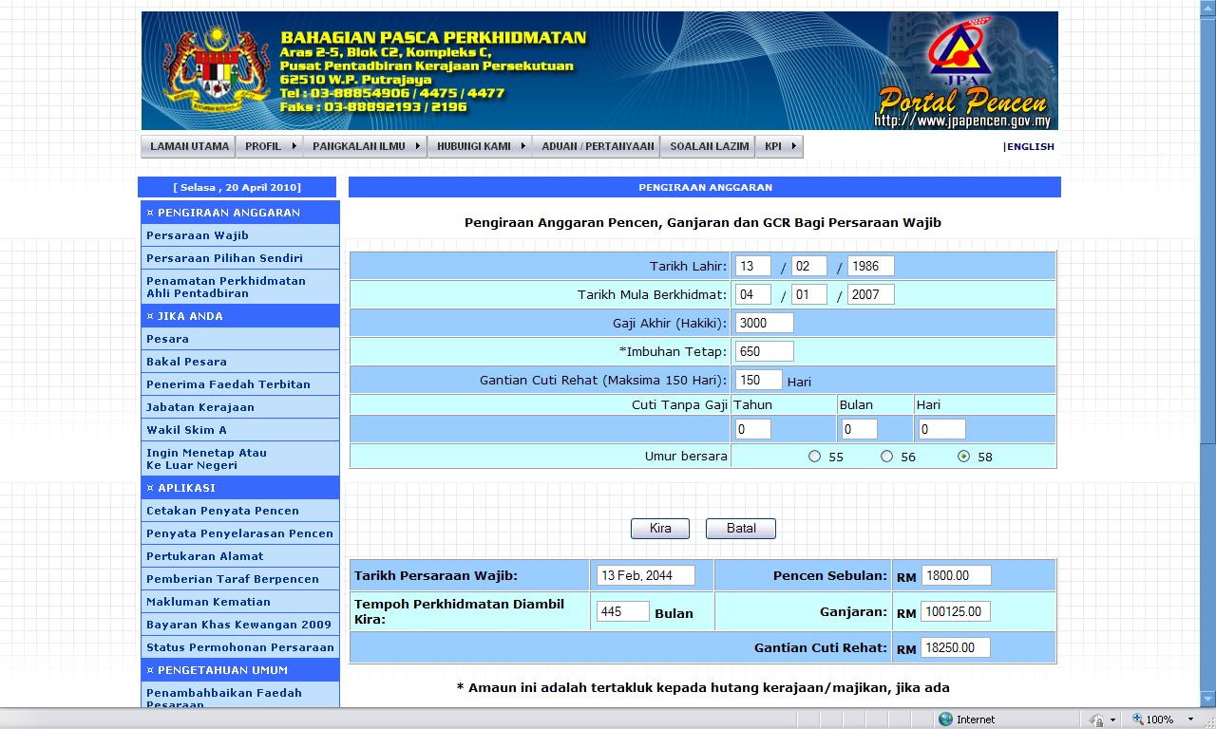Expand the PANGKALAN ILMU menu
Screen dimensions: 1216x729
coord(366,146)
